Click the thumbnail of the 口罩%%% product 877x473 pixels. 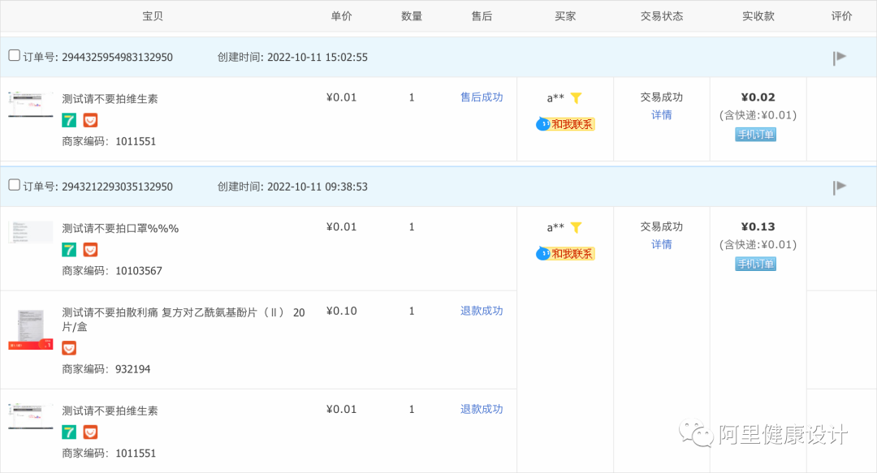tap(31, 232)
